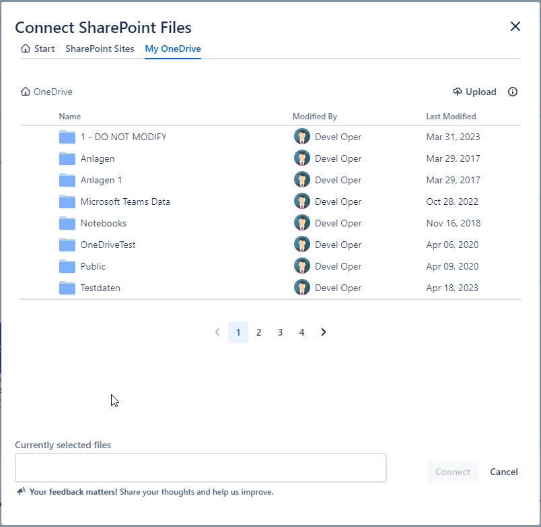Click Devel Oper avatar in Notebooks row

pos(302,224)
